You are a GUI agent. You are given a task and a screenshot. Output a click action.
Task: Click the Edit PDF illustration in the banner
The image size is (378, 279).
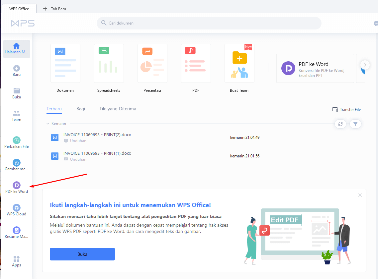298,237
